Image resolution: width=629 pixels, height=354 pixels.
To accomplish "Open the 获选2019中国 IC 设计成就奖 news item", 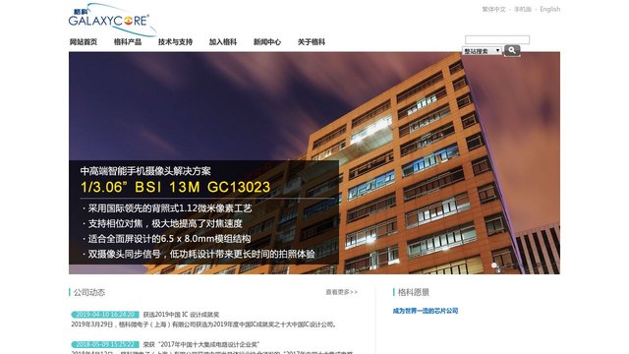I will [x=181, y=315].
